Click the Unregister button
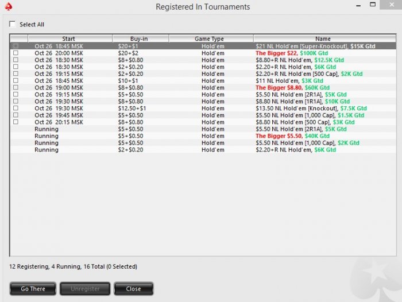Viewport: 402px width, 302px height. (85, 289)
